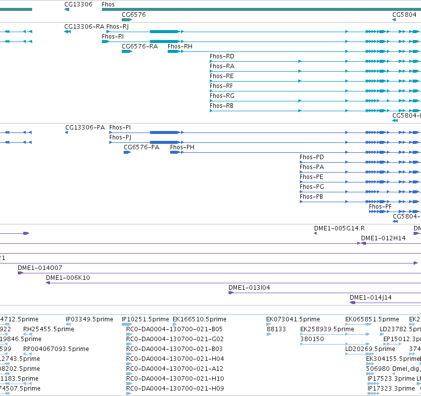Viewport: 421px width, 396px height.
Task: Click the 380150 feature label
Action: click(x=312, y=339)
